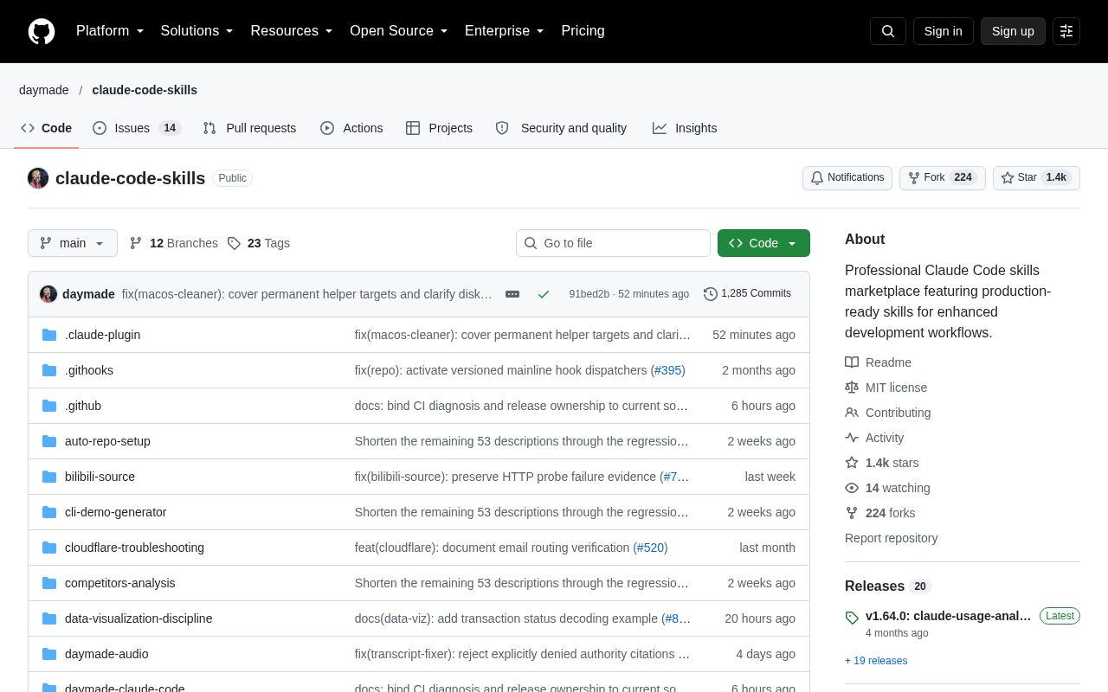The height and width of the screenshot is (692, 1108).
Task: Click Notifications bell button
Action: point(847,178)
